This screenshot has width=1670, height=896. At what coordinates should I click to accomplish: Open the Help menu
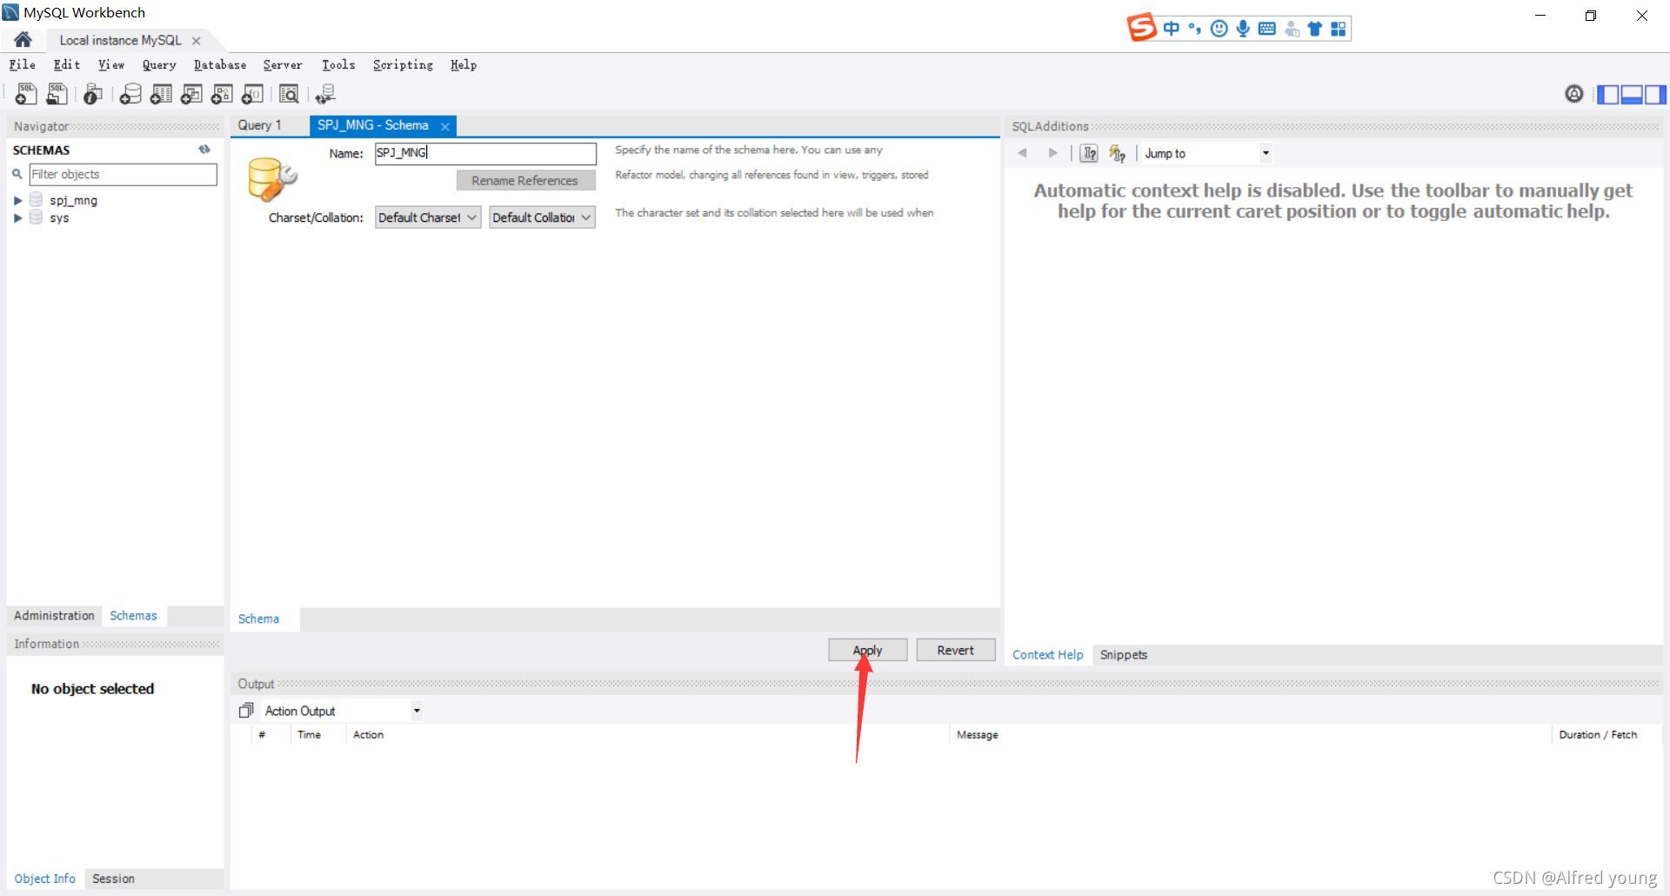click(464, 64)
